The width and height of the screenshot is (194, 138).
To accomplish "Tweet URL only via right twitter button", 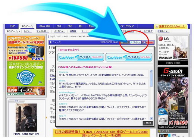I will (x=129, y=57).
